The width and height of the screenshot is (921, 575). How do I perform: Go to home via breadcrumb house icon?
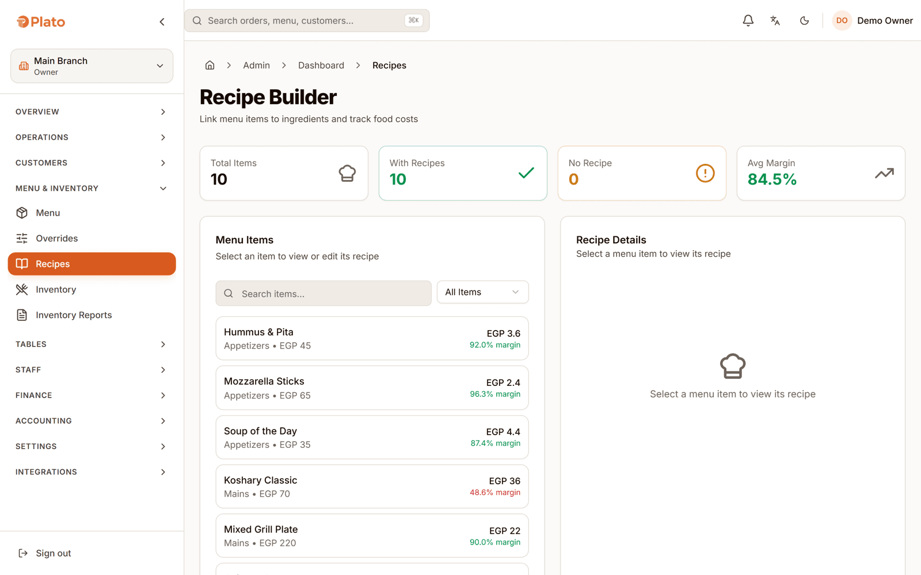click(210, 65)
